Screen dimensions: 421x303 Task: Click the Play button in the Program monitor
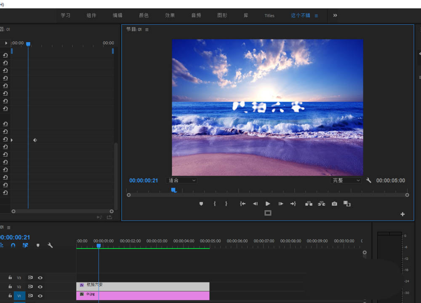(x=268, y=204)
